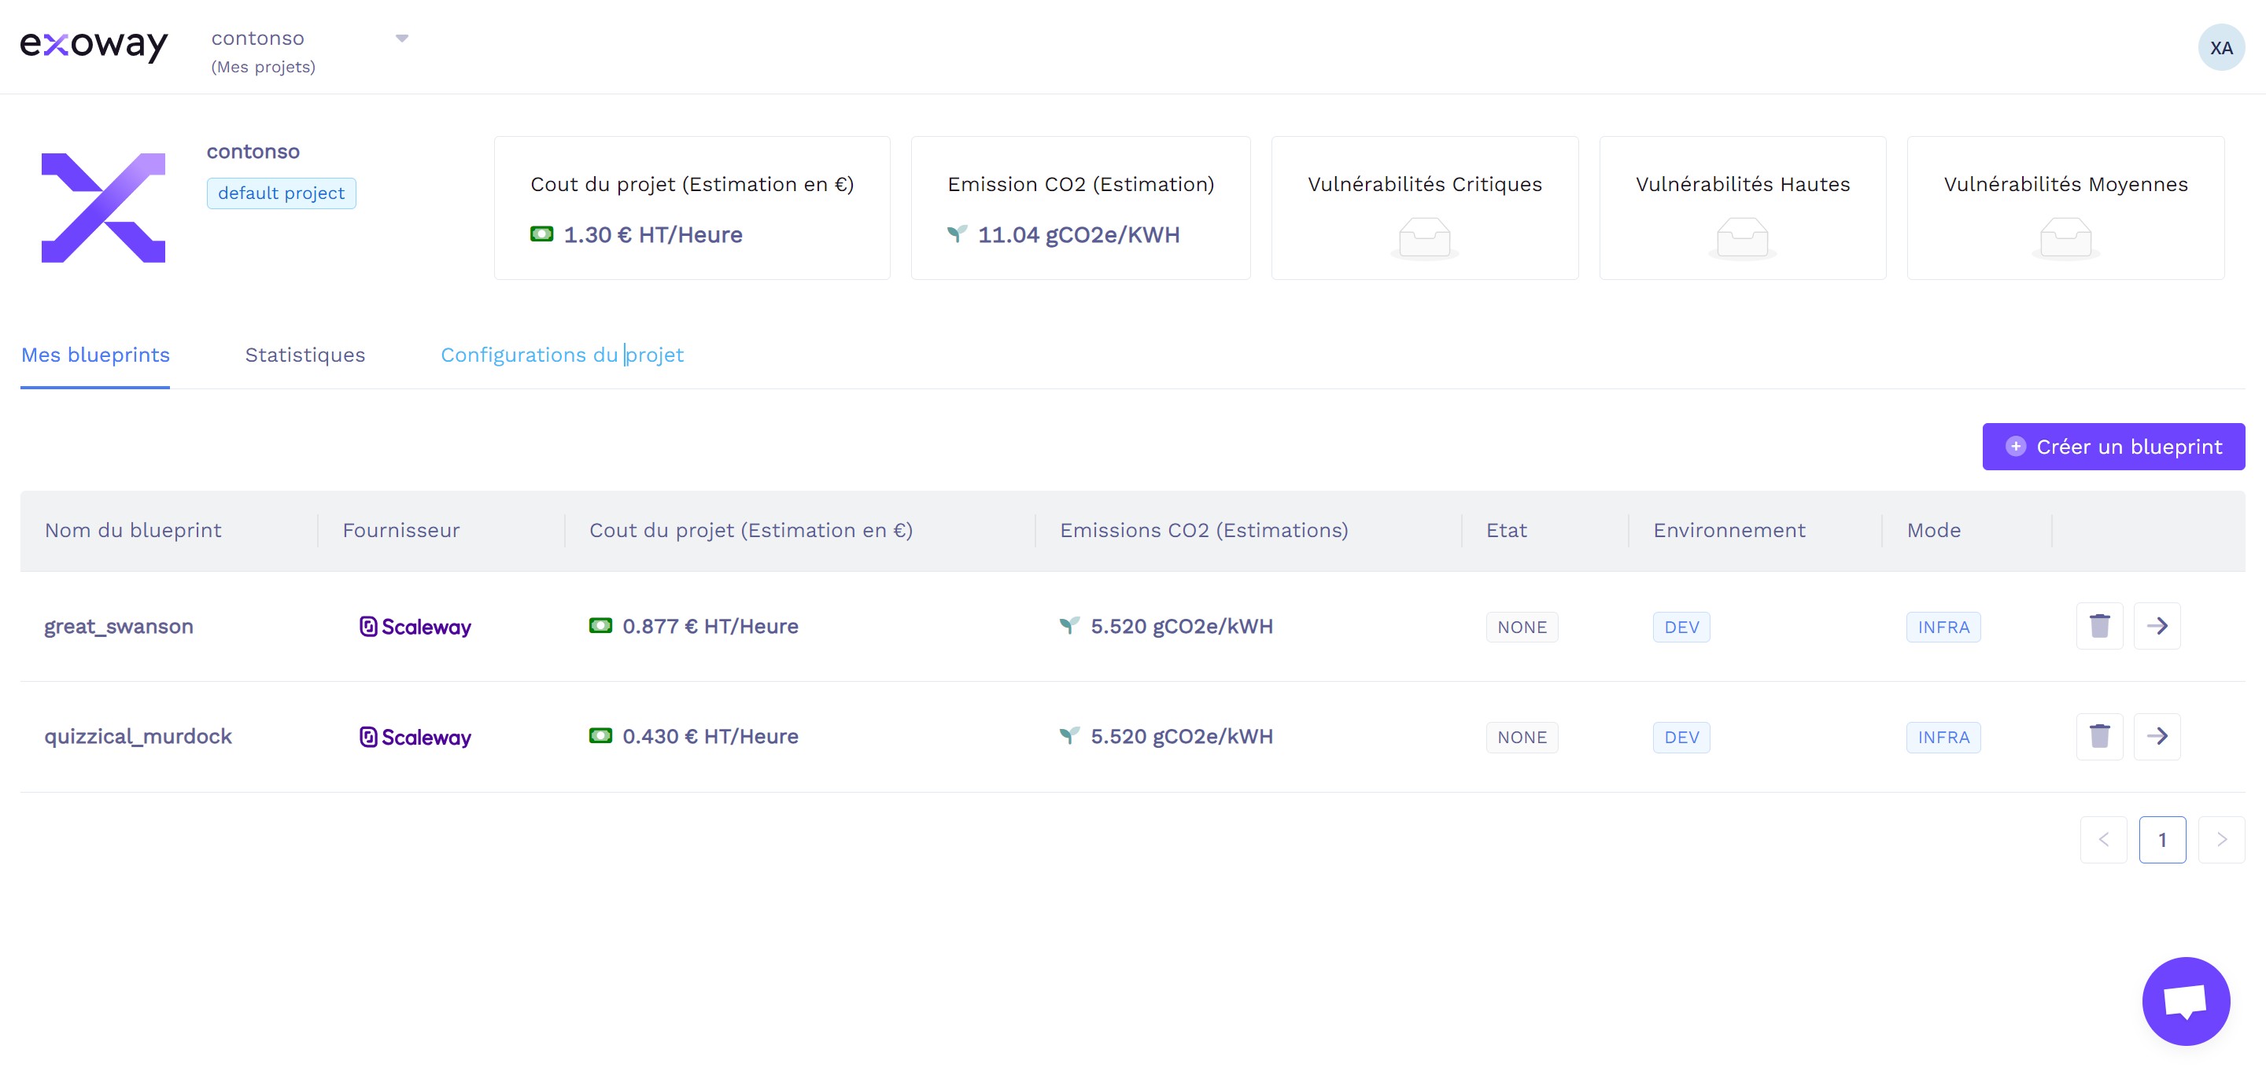
Task: Delete the quizzical_murdock blueprint with the trash icon
Action: (x=2099, y=737)
